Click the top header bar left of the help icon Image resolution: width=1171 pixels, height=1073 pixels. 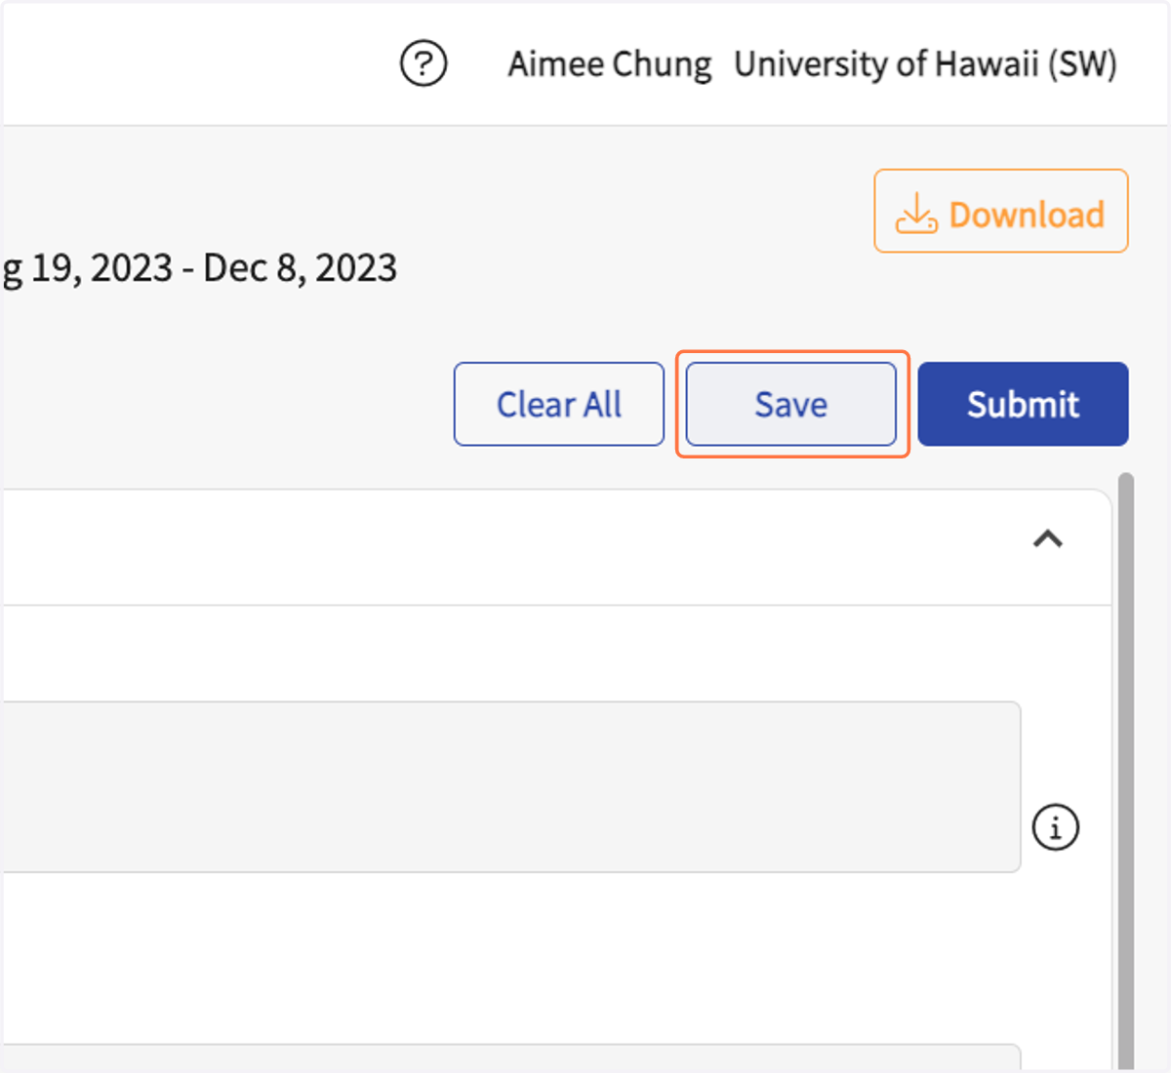point(195,63)
